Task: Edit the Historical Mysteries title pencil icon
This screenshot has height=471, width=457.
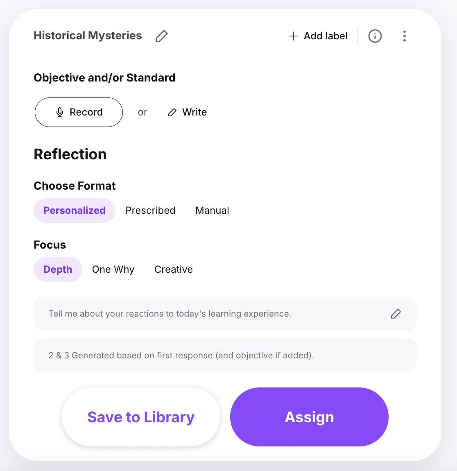Action: click(161, 36)
